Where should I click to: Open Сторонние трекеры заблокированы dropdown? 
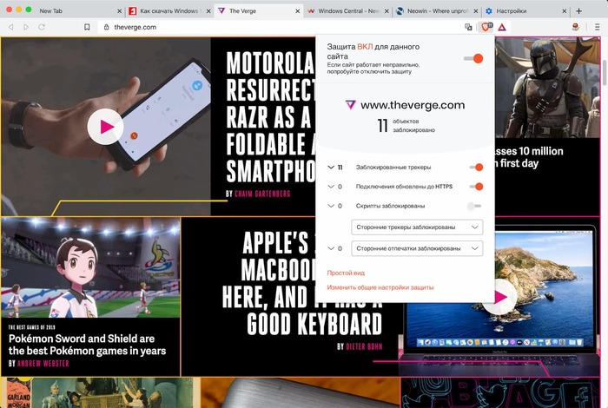[417, 227]
